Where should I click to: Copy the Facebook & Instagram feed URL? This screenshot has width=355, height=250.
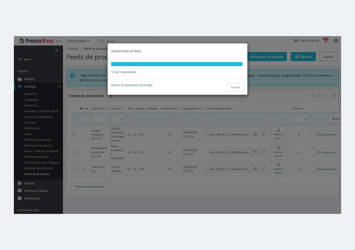coord(255,152)
